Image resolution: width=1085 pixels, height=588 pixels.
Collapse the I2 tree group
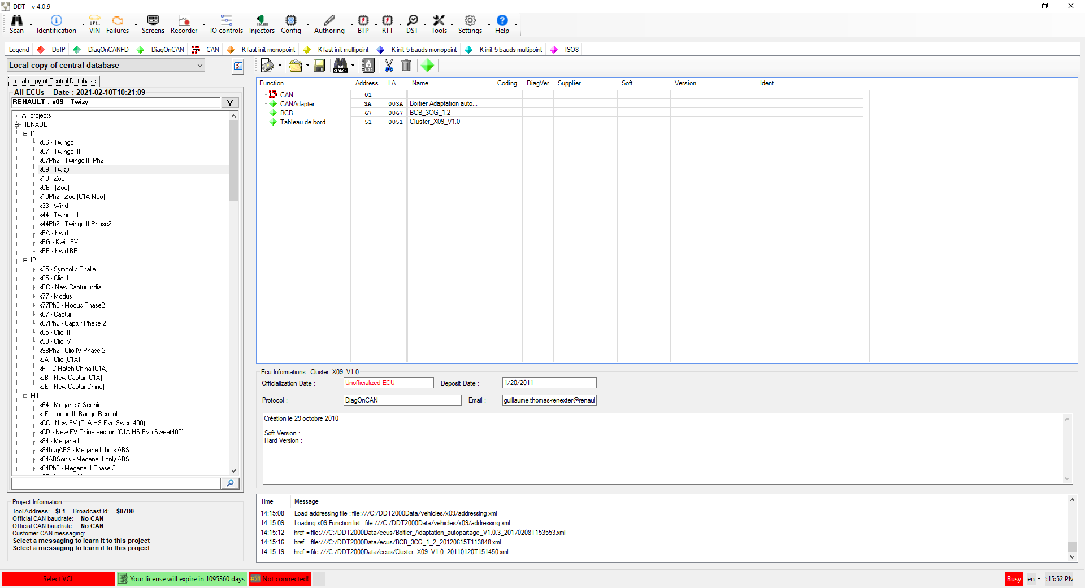pyautogui.click(x=25, y=260)
